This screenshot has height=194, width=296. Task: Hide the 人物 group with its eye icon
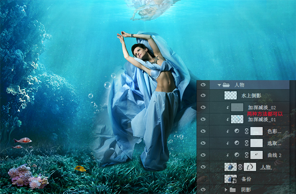(x=203, y=85)
